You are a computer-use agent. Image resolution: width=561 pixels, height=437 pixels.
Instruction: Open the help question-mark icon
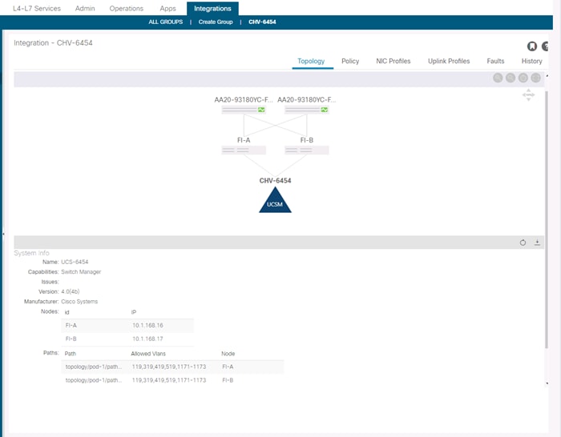pos(545,46)
